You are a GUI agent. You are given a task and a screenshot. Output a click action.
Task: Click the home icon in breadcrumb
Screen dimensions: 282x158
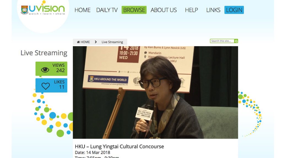(78, 42)
